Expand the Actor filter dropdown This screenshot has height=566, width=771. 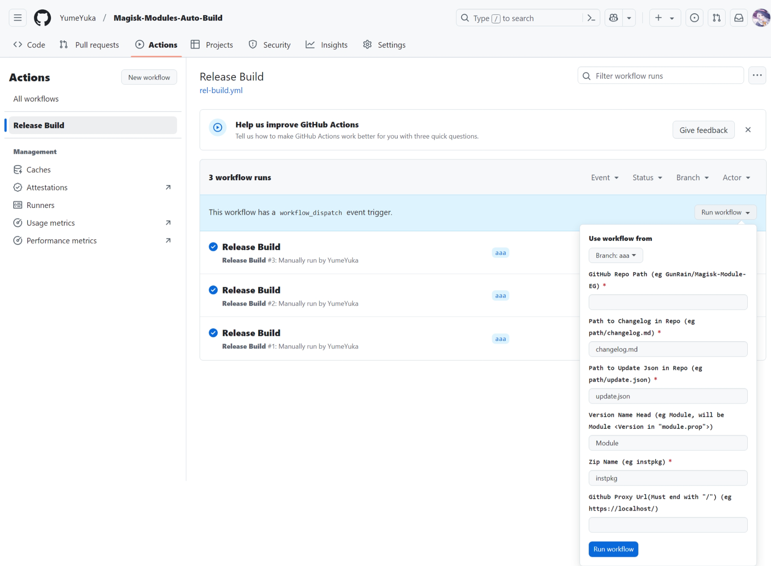736,177
